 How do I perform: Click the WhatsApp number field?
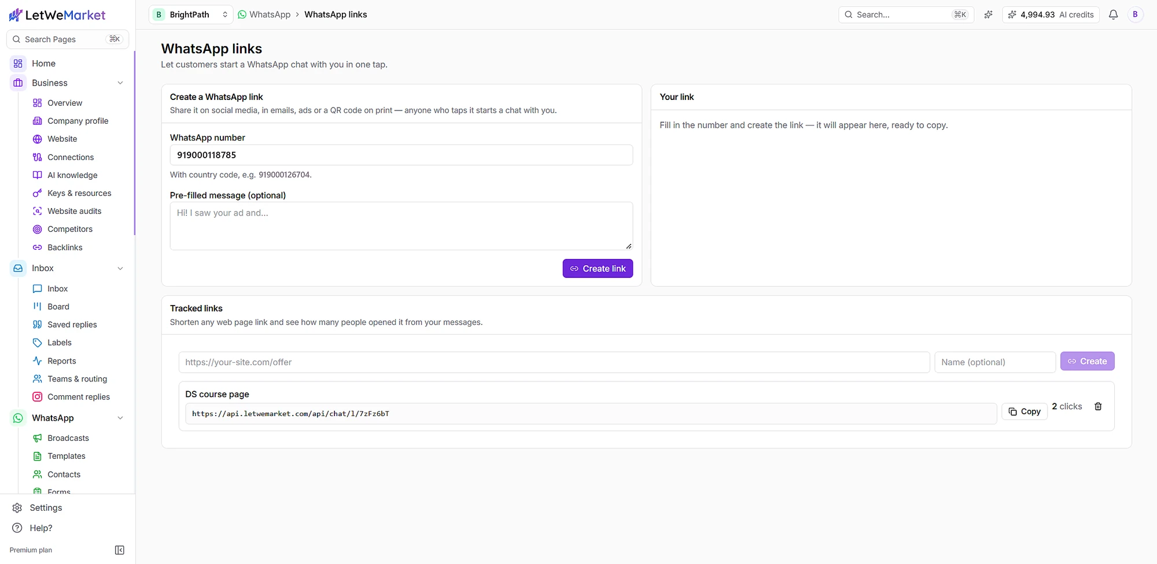tap(401, 155)
